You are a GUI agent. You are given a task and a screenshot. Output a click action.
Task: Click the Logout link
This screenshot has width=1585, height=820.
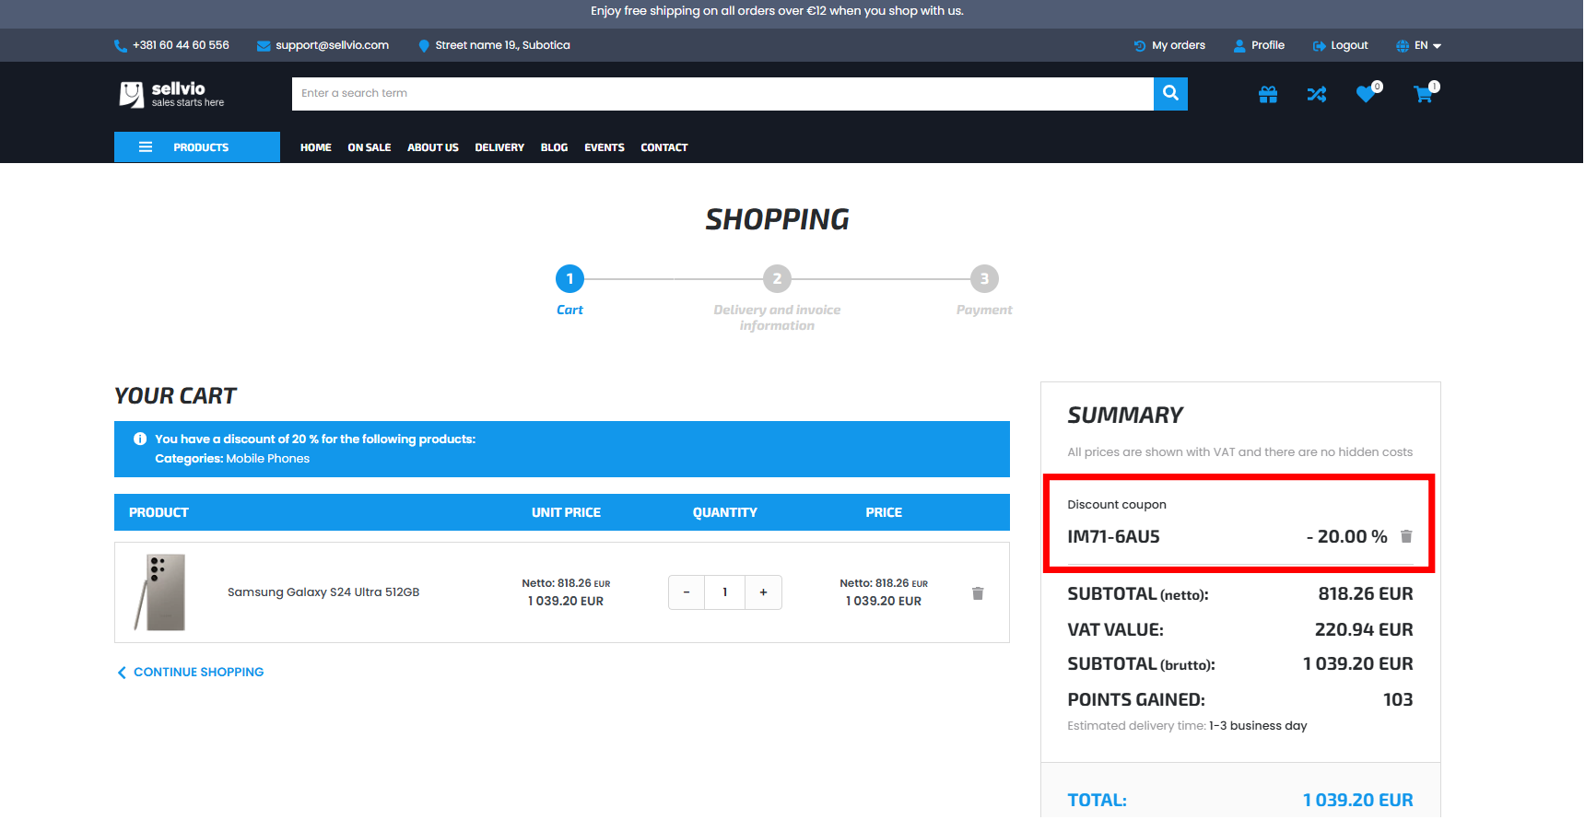[1341, 45]
